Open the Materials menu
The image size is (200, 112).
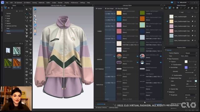[42, 2]
